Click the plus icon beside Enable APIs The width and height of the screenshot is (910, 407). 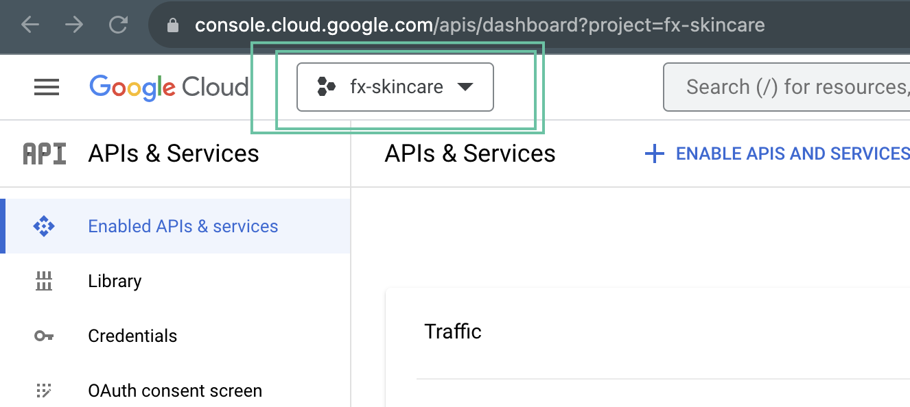655,153
